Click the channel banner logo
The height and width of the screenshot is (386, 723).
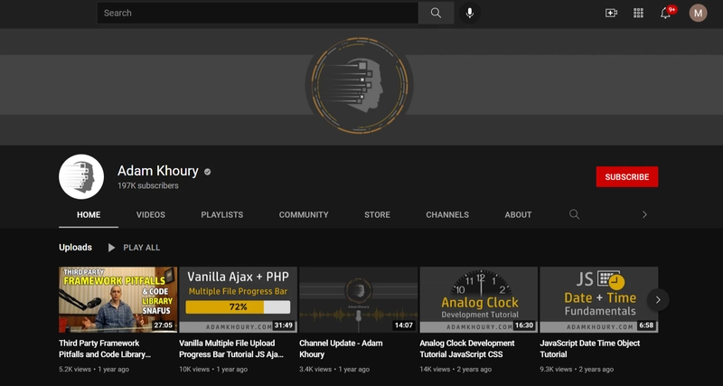pyautogui.click(x=359, y=85)
